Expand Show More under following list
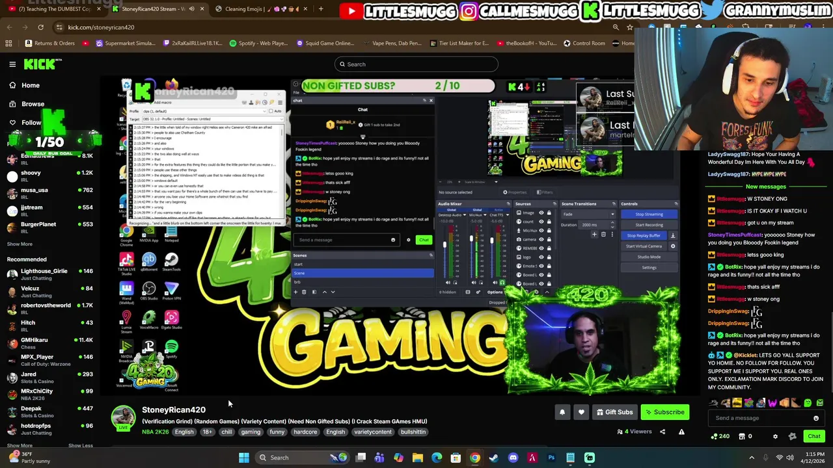The image size is (833, 468). 20,244
